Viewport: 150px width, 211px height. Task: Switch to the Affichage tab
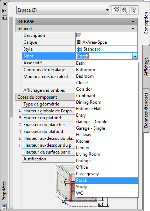click(146, 66)
